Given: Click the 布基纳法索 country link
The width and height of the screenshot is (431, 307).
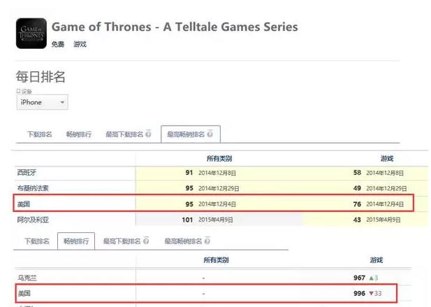Looking at the screenshot, I should point(33,188).
